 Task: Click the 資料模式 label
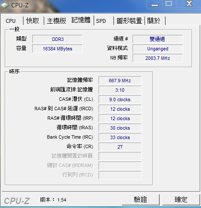[118, 48]
